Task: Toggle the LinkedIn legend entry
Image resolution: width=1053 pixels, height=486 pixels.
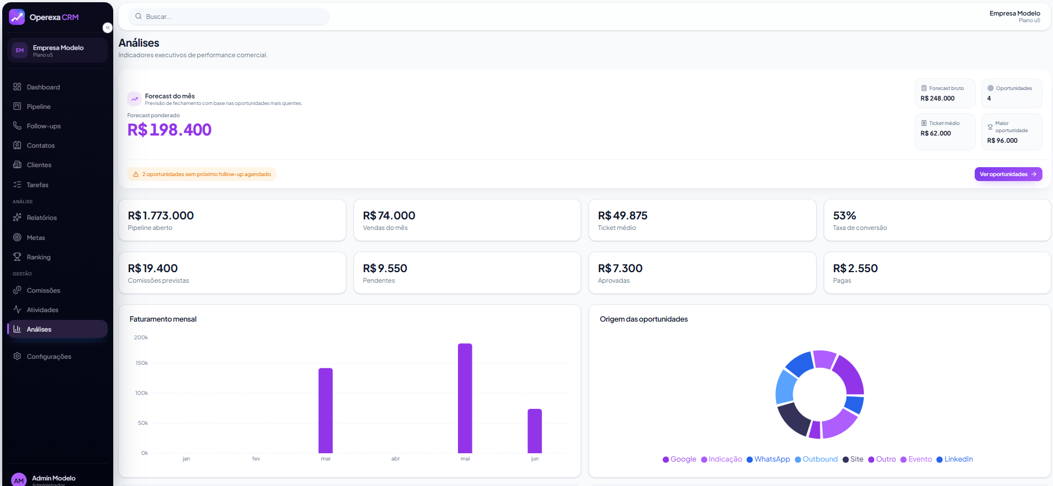Action: pyautogui.click(x=955, y=459)
